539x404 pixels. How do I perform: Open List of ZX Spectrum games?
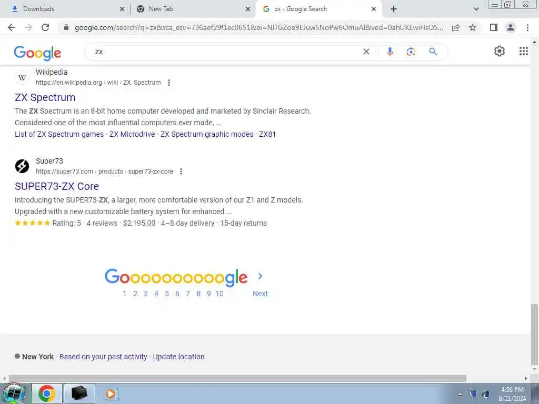(x=59, y=134)
